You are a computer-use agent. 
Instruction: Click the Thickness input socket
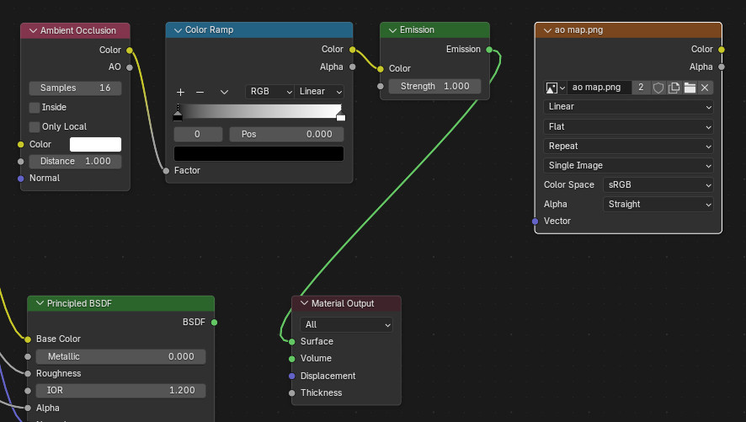point(291,393)
